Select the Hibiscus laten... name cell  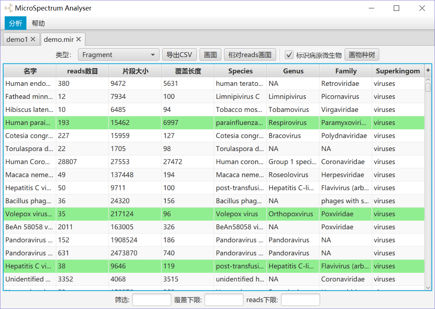30,110
